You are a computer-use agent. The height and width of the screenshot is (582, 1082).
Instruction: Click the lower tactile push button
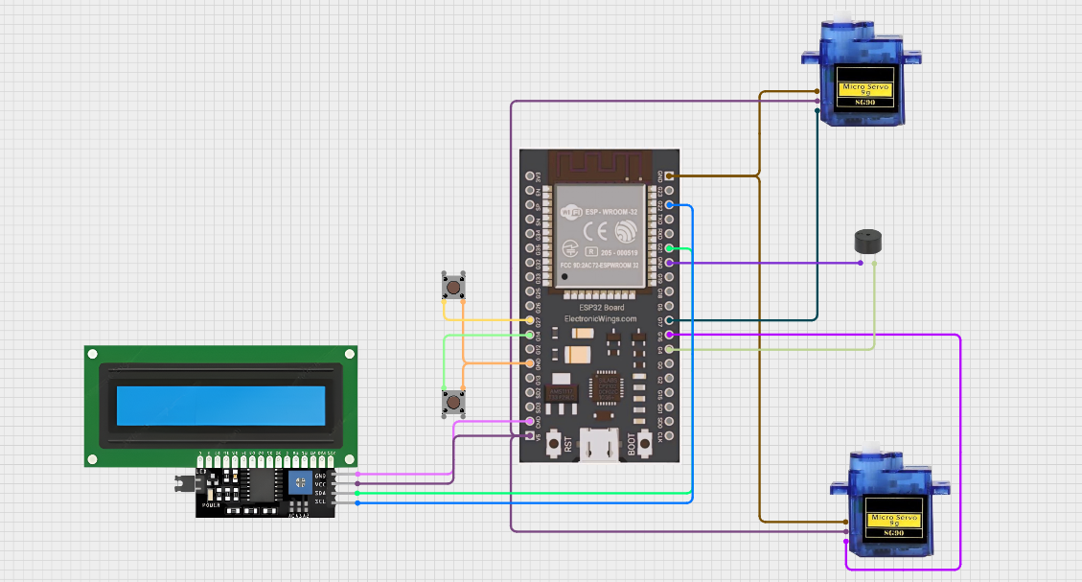(x=452, y=403)
